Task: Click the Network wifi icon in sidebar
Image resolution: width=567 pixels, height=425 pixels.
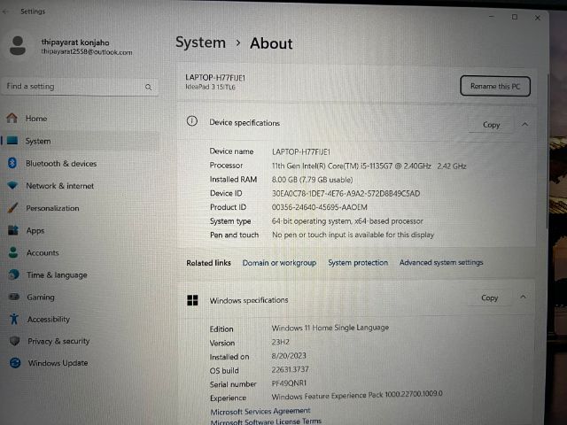Action: (x=12, y=185)
